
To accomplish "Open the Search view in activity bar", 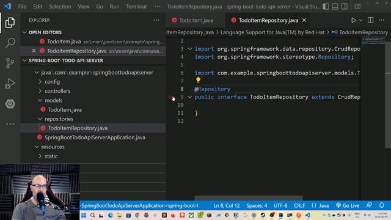I will (10, 43).
